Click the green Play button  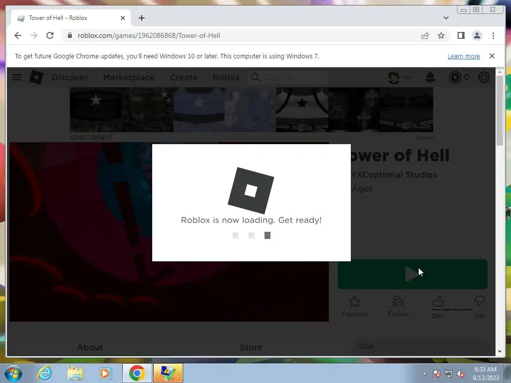click(413, 274)
